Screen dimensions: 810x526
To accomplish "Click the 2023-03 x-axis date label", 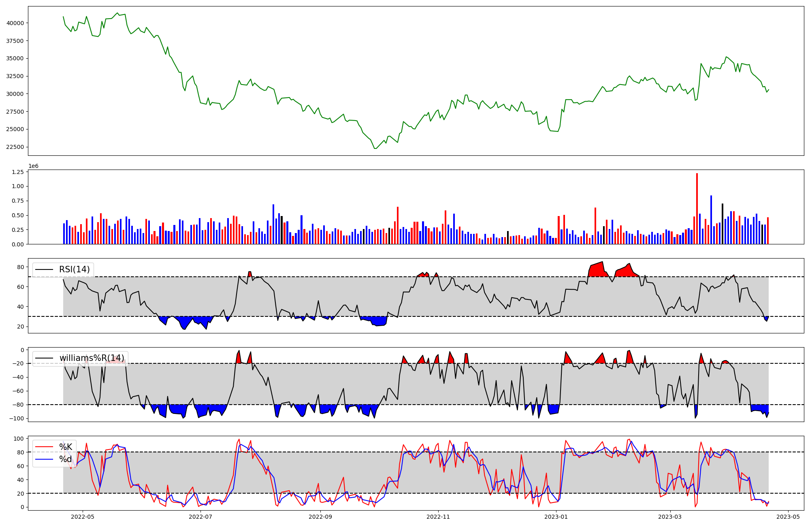I will coord(670,517).
